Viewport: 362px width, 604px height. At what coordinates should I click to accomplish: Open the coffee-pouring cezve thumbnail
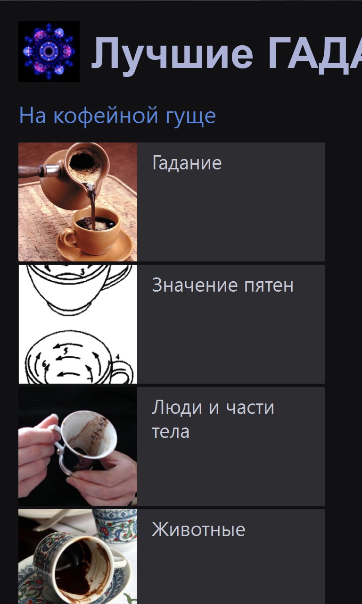pos(78,202)
